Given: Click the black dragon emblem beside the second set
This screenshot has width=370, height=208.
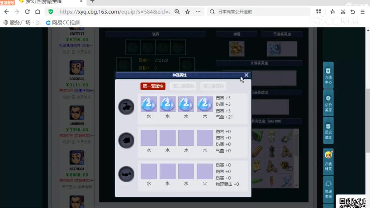Looking at the screenshot, I should click(126, 140).
